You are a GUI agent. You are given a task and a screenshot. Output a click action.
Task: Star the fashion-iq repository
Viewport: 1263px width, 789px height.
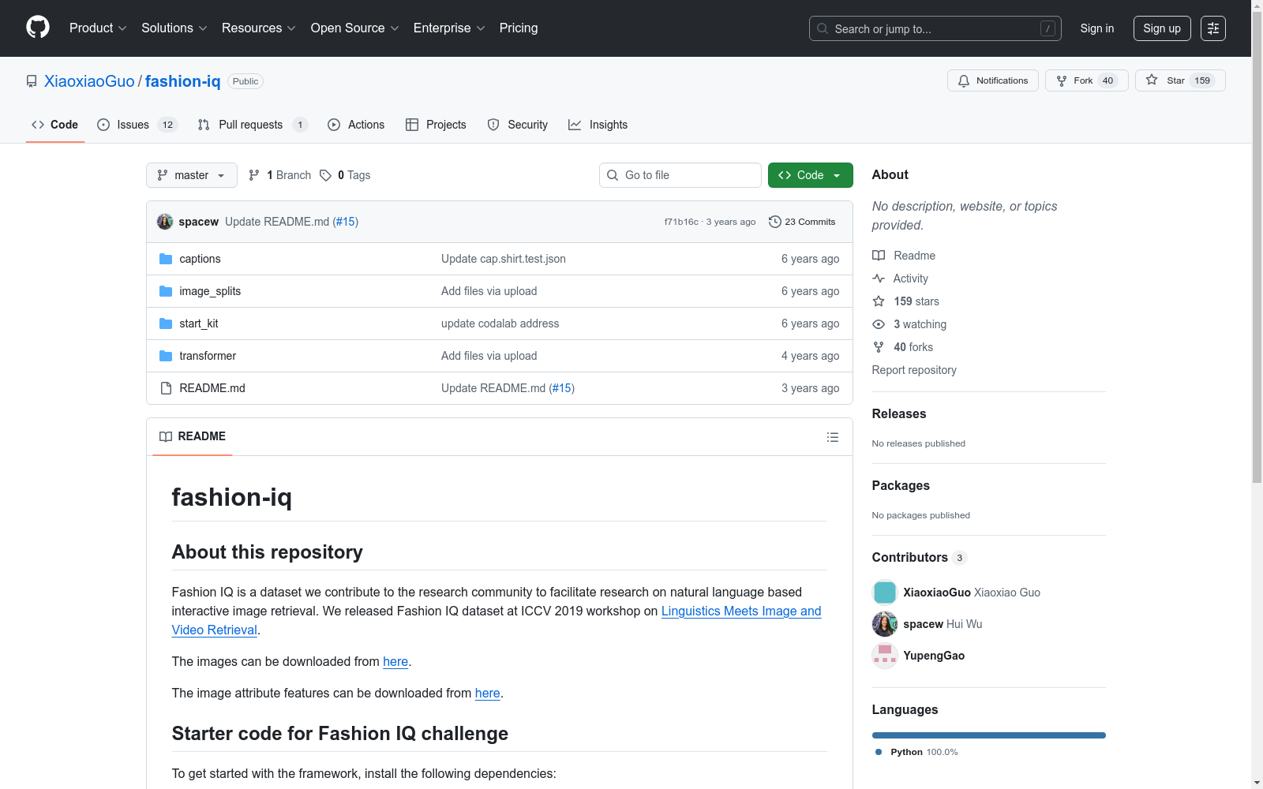(1180, 80)
